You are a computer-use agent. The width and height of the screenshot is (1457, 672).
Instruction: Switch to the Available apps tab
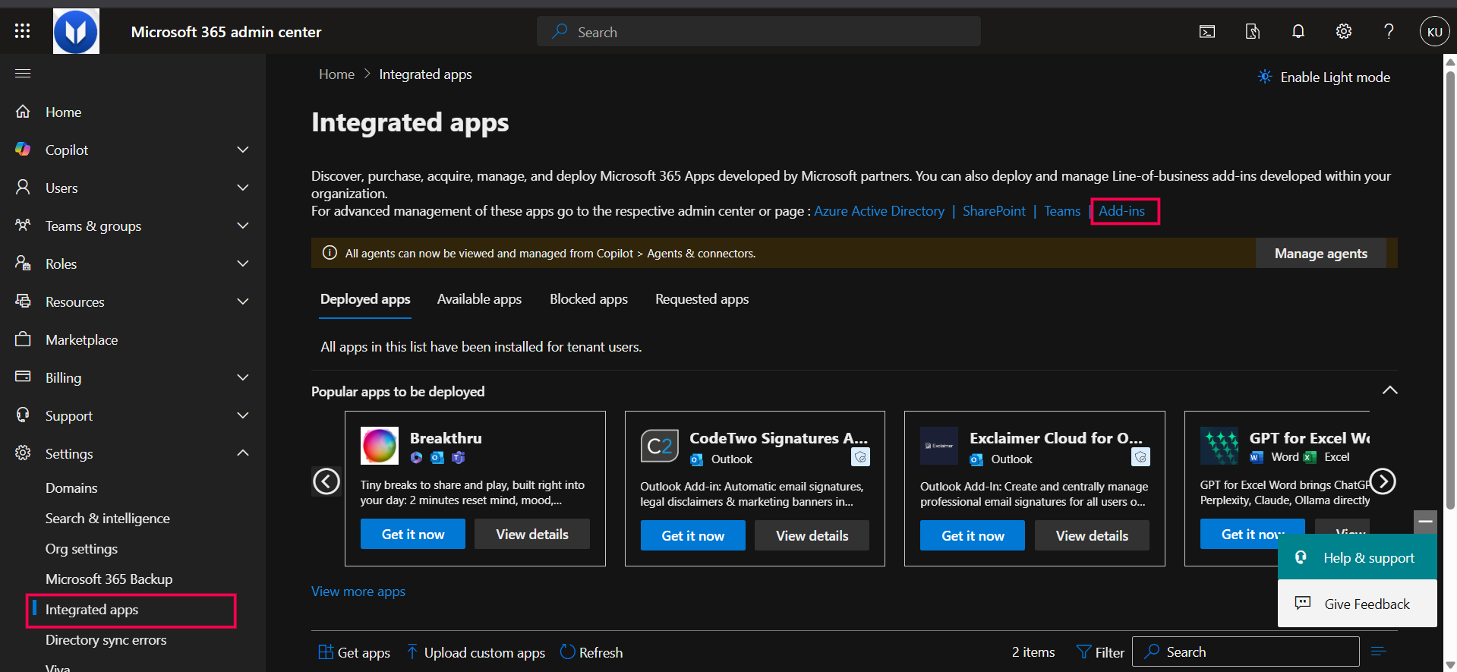(x=479, y=299)
